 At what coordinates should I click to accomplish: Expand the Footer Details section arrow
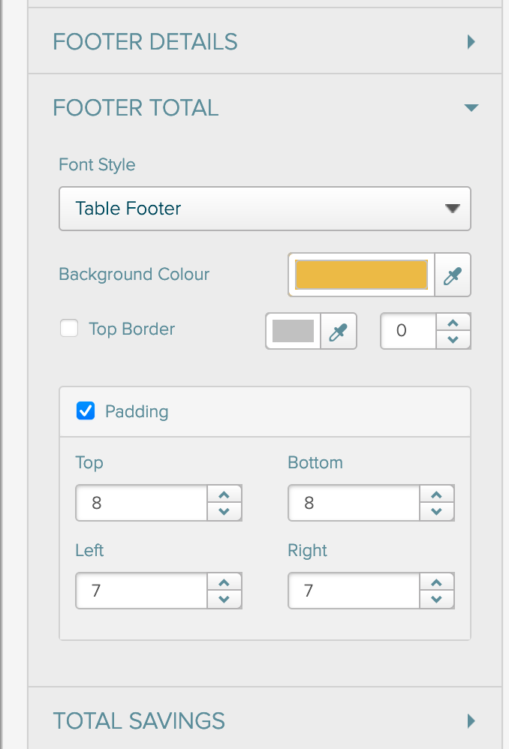tap(471, 41)
